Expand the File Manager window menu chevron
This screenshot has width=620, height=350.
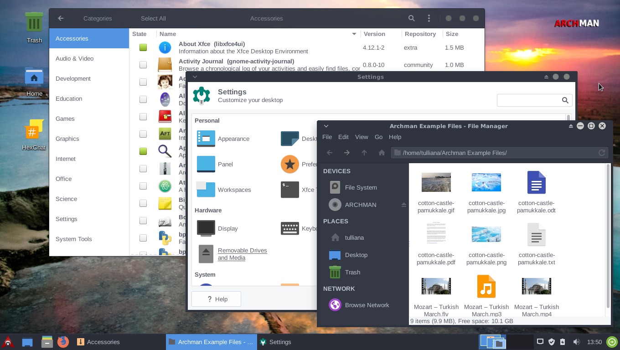326,126
